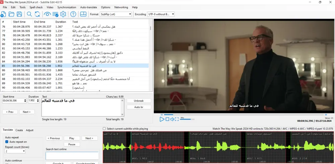
Task: Run spell check list-checkmark icon
Action: 55,14
